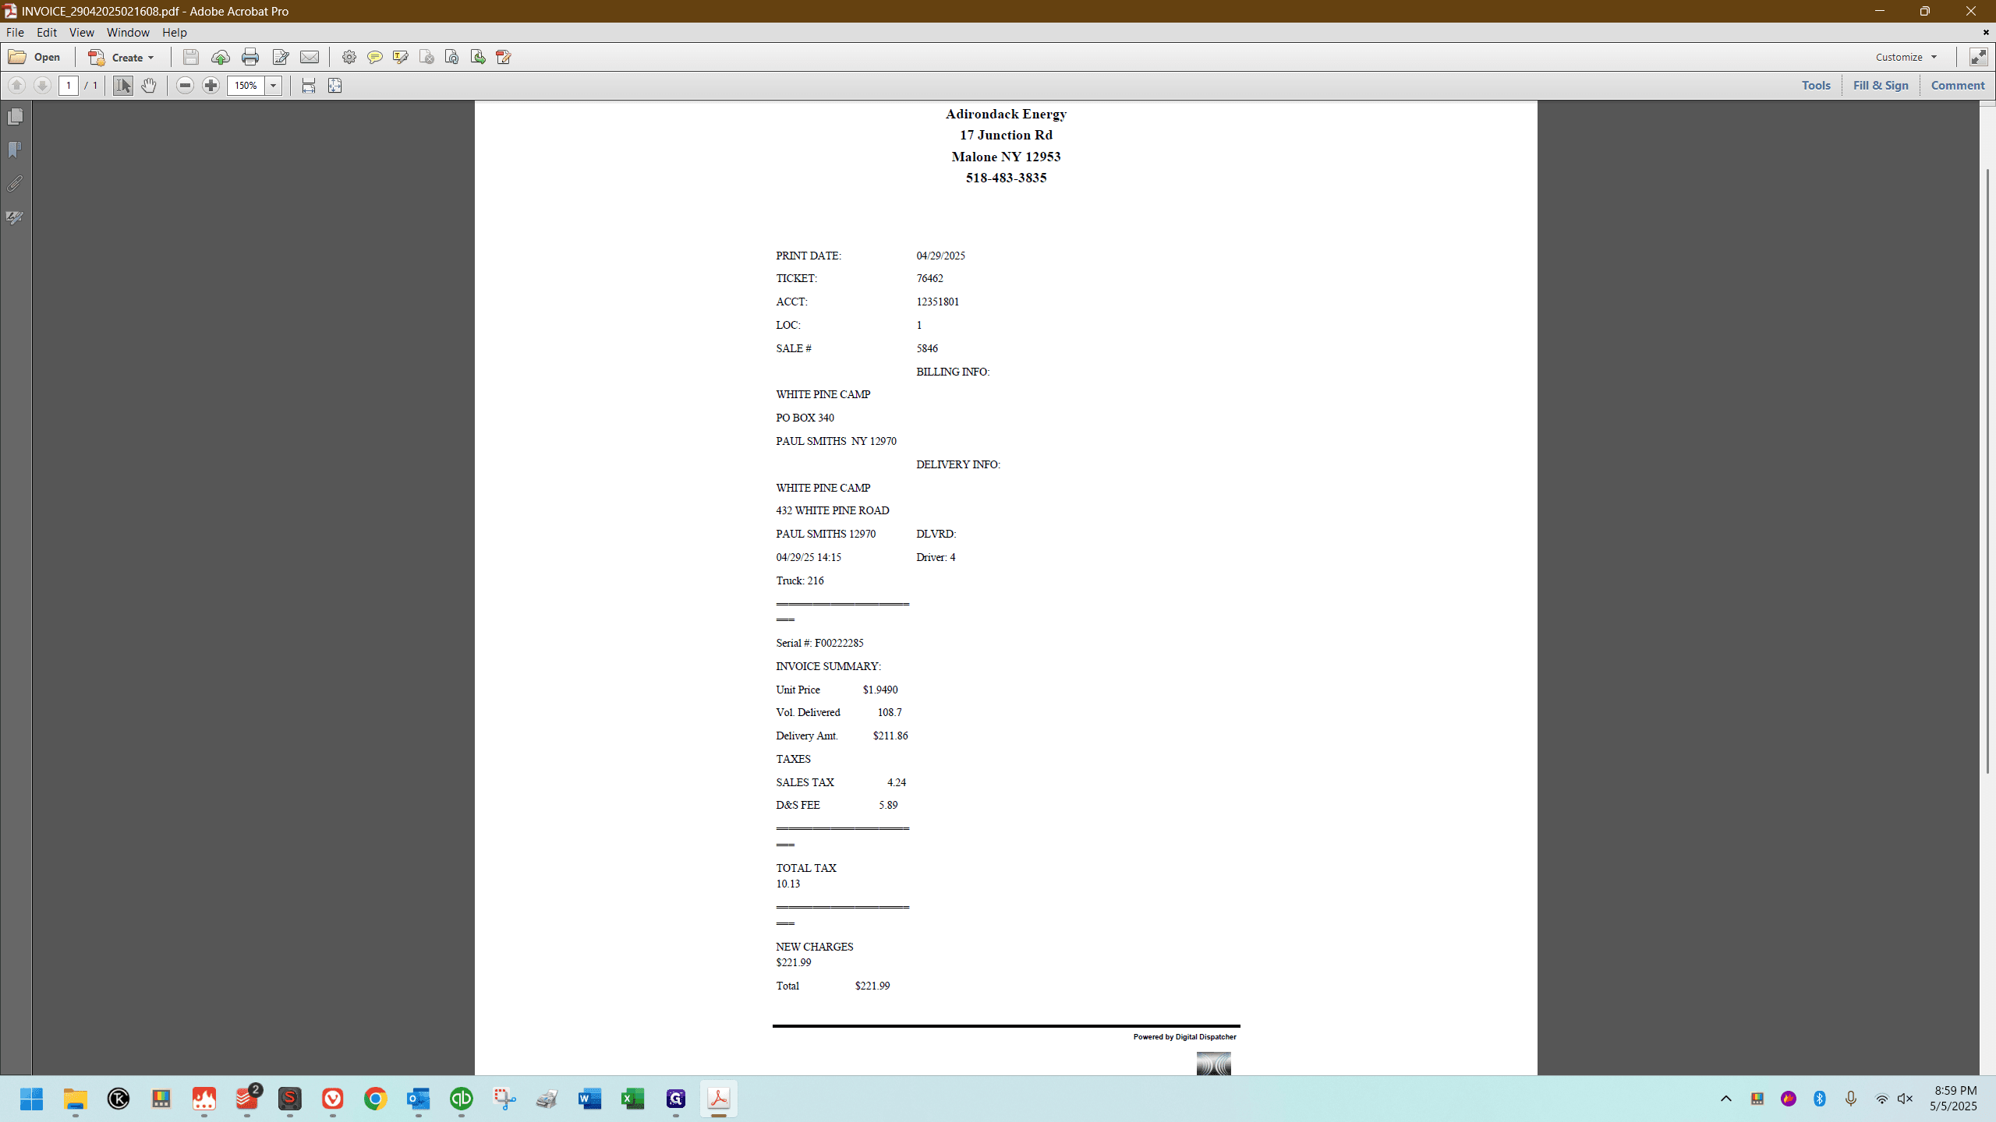Click the Serial # F00222285 text
The height and width of the screenshot is (1122, 1996).
(x=819, y=643)
